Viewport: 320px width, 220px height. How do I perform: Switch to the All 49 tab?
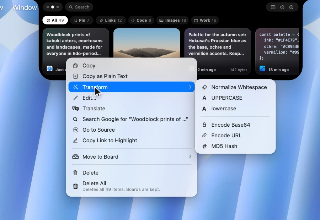click(x=55, y=20)
